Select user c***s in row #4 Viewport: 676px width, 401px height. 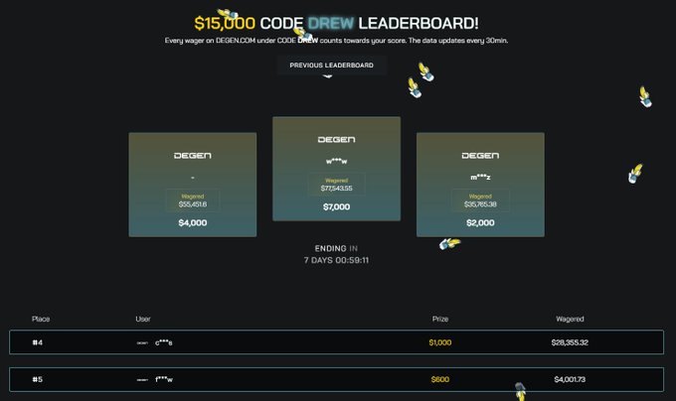coord(164,342)
